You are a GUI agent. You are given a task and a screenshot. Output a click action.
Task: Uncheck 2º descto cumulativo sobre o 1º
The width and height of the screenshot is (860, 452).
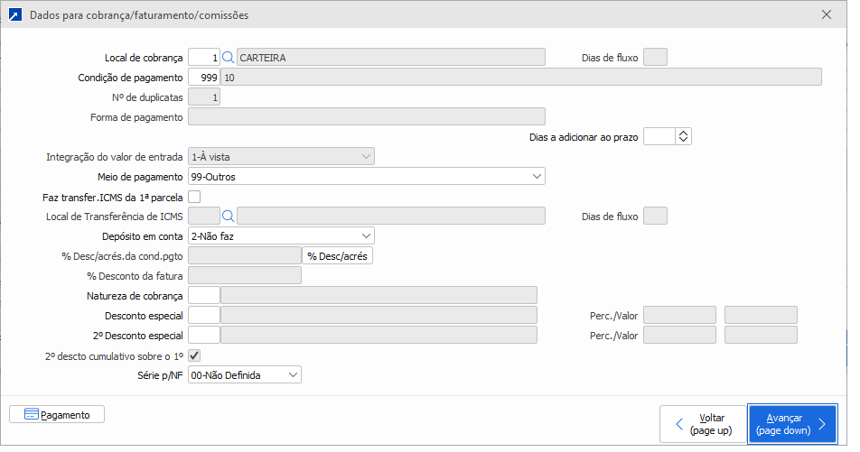pos(194,355)
